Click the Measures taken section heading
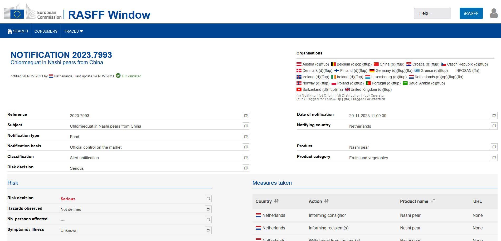Image resolution: width=501 pixels, height=241 pixels. 272,183
